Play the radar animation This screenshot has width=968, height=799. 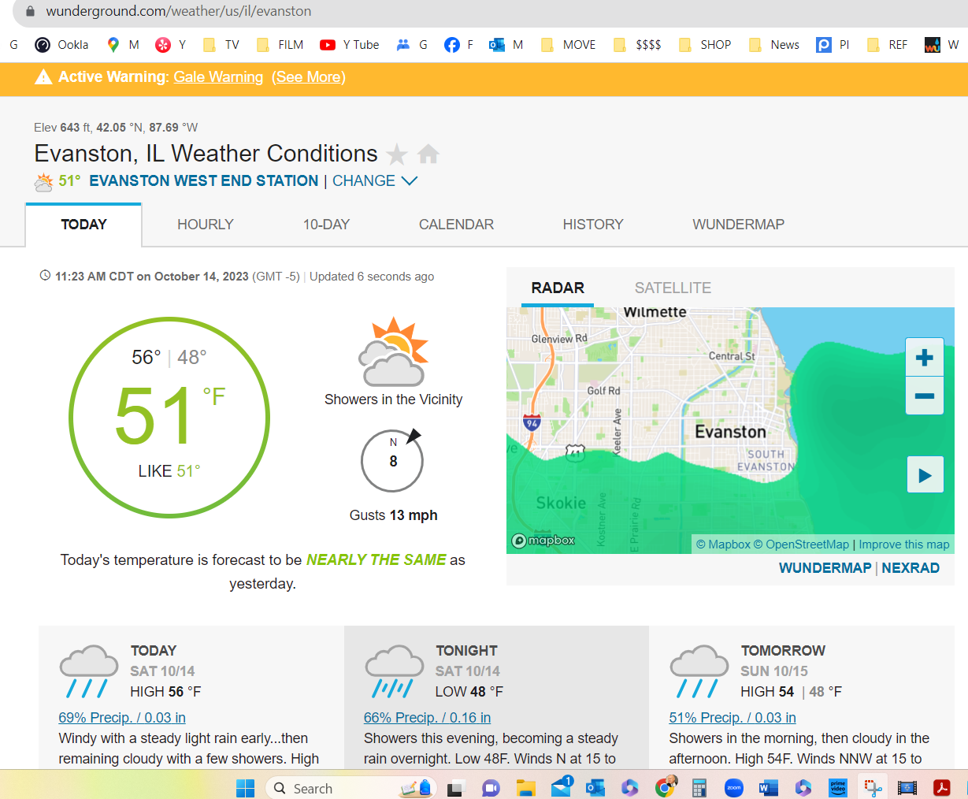point(925,475)
